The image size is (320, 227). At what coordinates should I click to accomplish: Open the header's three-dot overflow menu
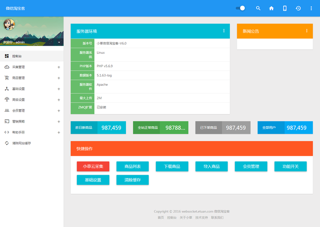[x=310, y=9]
